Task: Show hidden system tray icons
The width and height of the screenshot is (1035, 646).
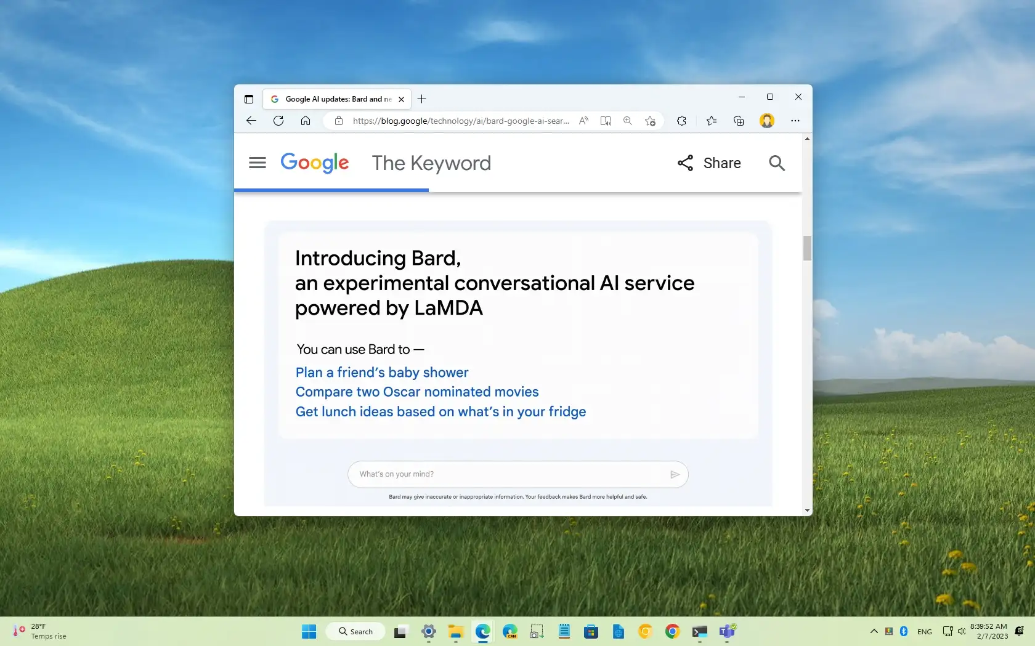Action: (x=874, y=631)
